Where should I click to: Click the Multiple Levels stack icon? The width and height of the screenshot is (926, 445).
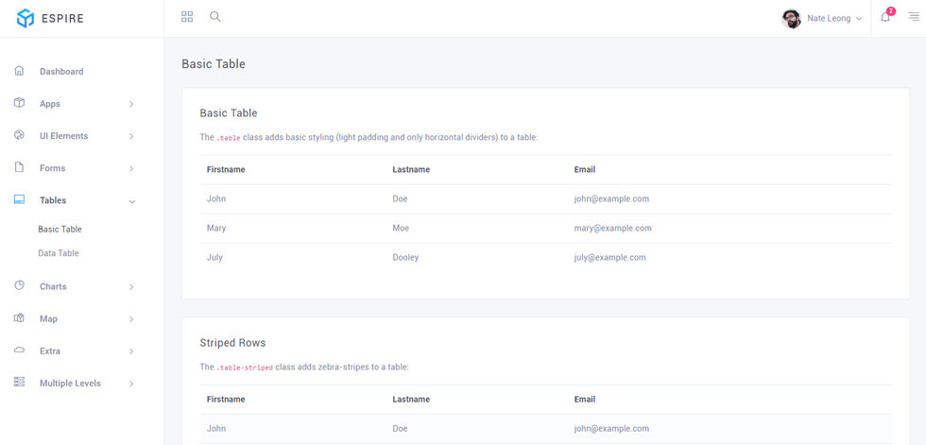click(19, 383)
